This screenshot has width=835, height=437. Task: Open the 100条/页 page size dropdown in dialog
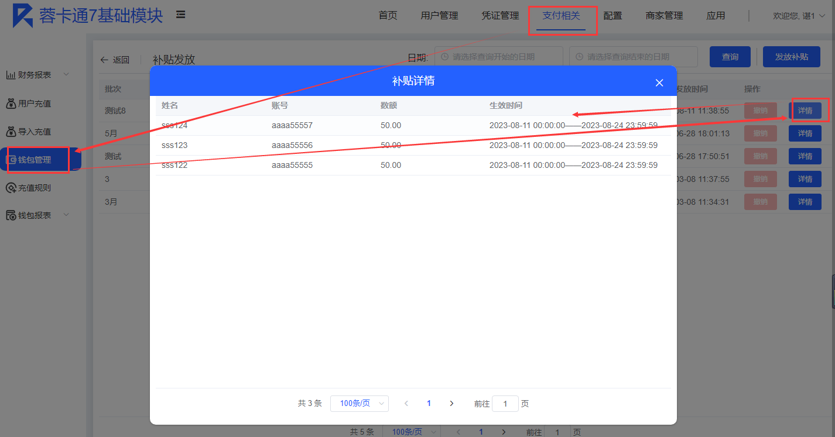[359, 404]
